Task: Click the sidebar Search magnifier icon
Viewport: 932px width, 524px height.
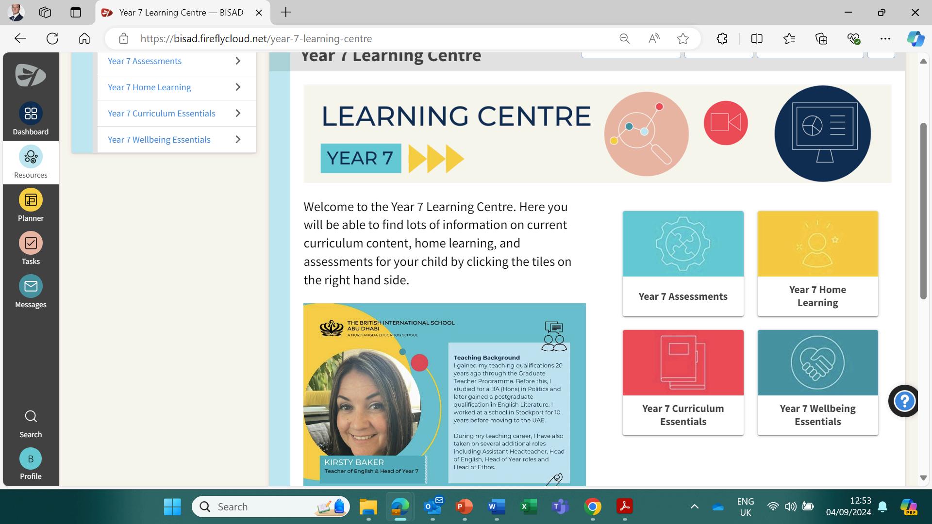Action: [x=31, y=417]
